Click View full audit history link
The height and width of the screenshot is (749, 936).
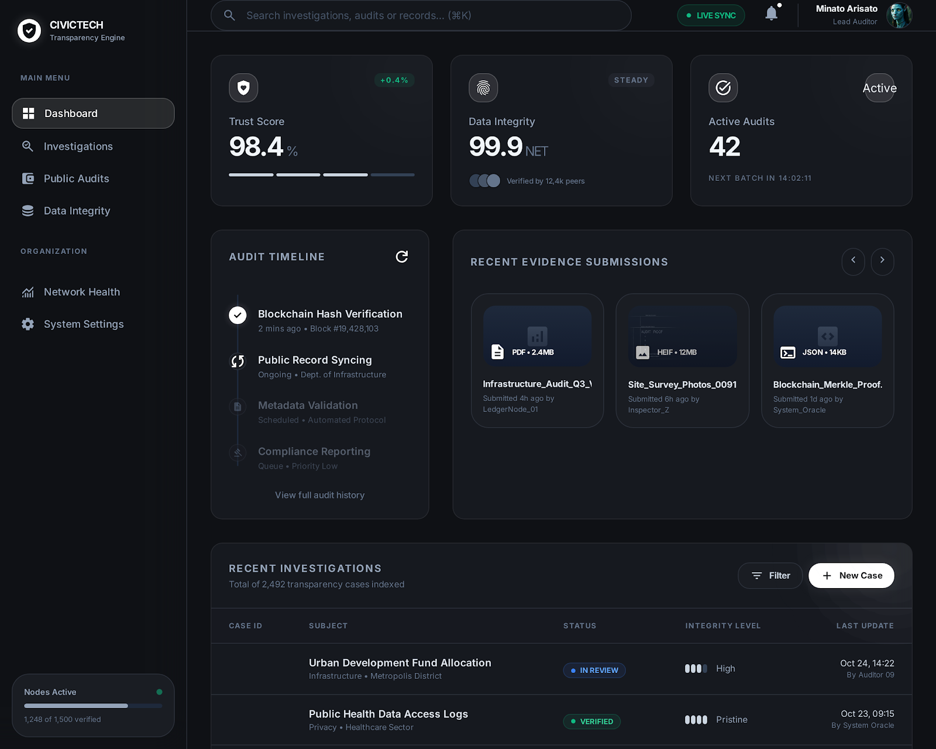point(320,495)
